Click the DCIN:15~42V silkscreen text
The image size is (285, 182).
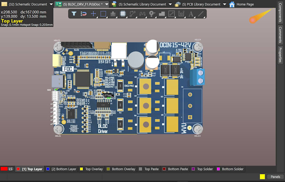click(176, 45)
